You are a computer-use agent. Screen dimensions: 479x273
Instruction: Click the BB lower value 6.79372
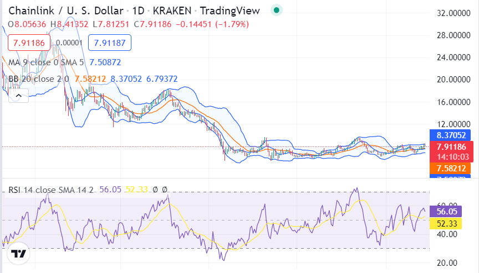pyautogui.click(x=162, y=79)
